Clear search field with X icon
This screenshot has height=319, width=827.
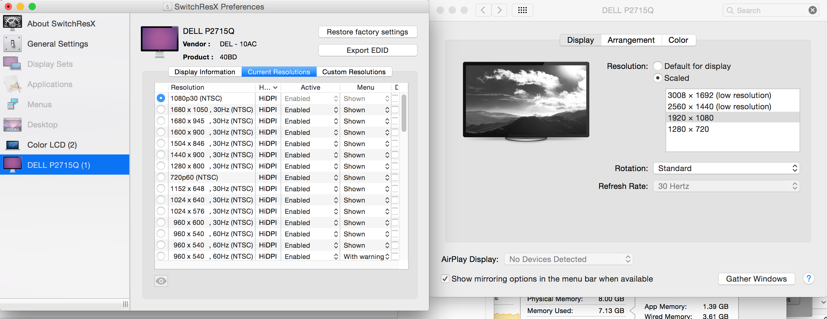[812, 10]
